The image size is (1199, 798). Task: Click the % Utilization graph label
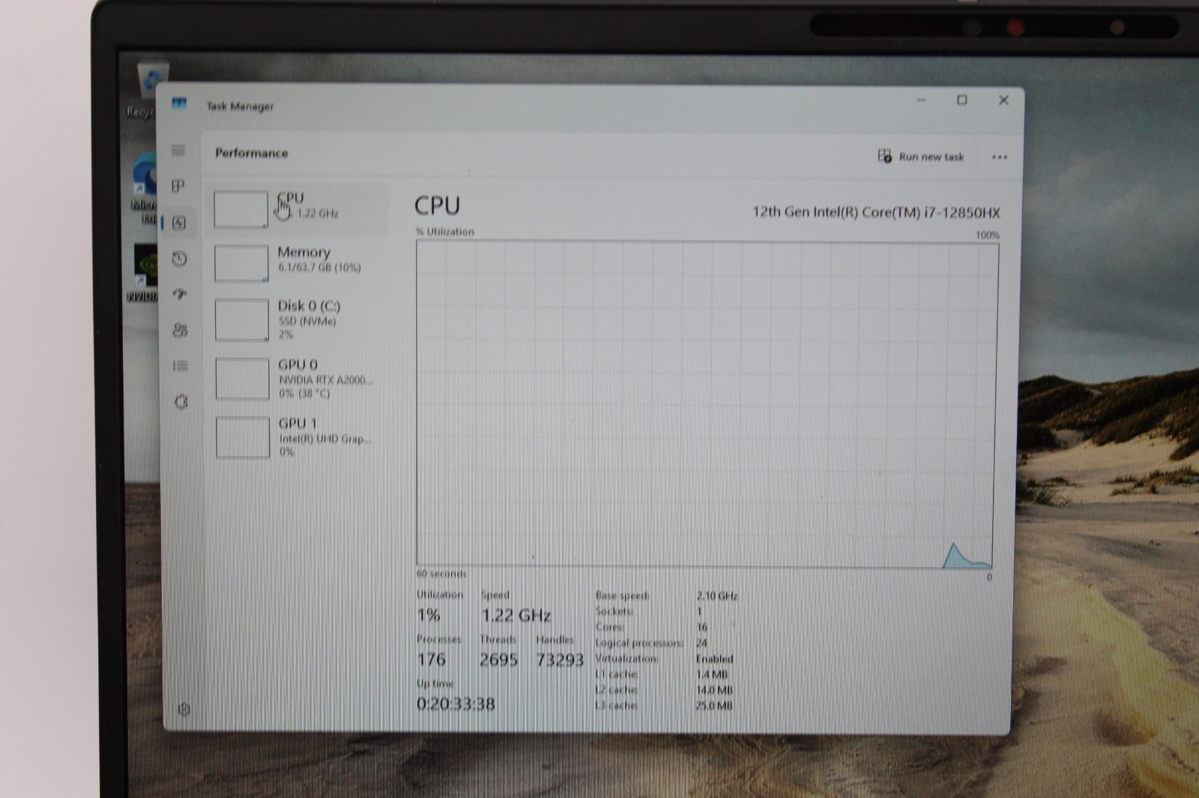click(445, 232)
